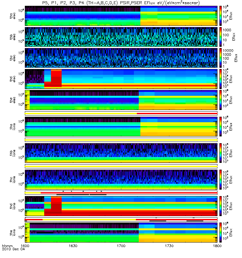Select the 'the ions' panel label
This screenshot has width=242, height=258.
pos(12,233)
